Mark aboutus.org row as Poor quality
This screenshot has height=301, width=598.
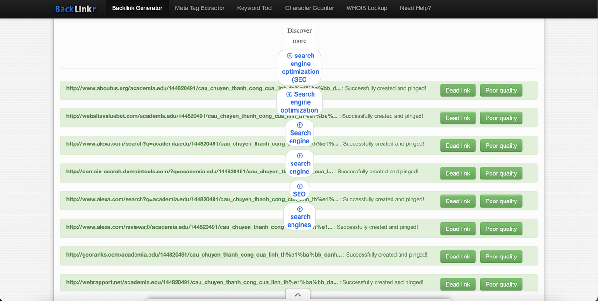coord(501,90)
